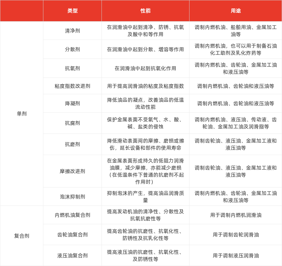Select text 在润滑油中起到清净、防锈、抗氧及酸中和等作用
282x266 pixels.
(145, 31)
